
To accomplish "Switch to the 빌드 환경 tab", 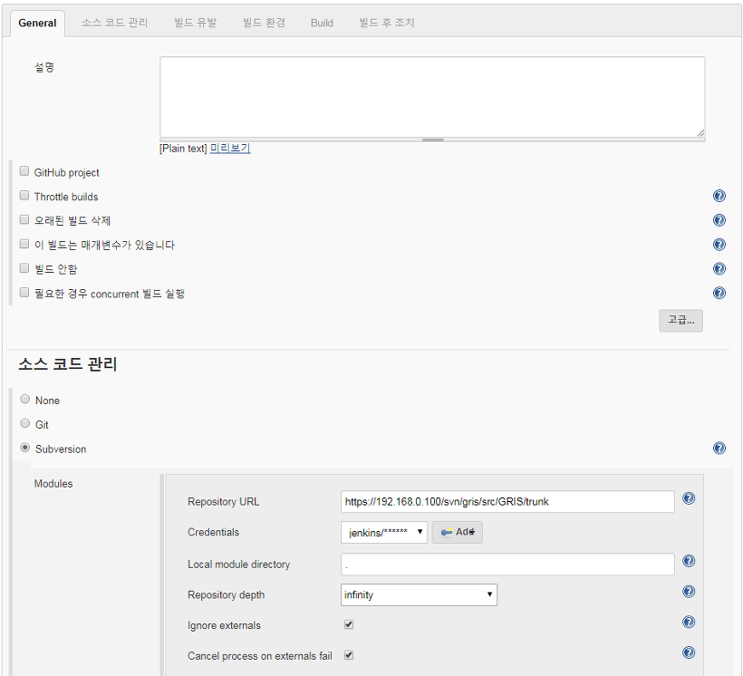I will (x=264, y=23).
